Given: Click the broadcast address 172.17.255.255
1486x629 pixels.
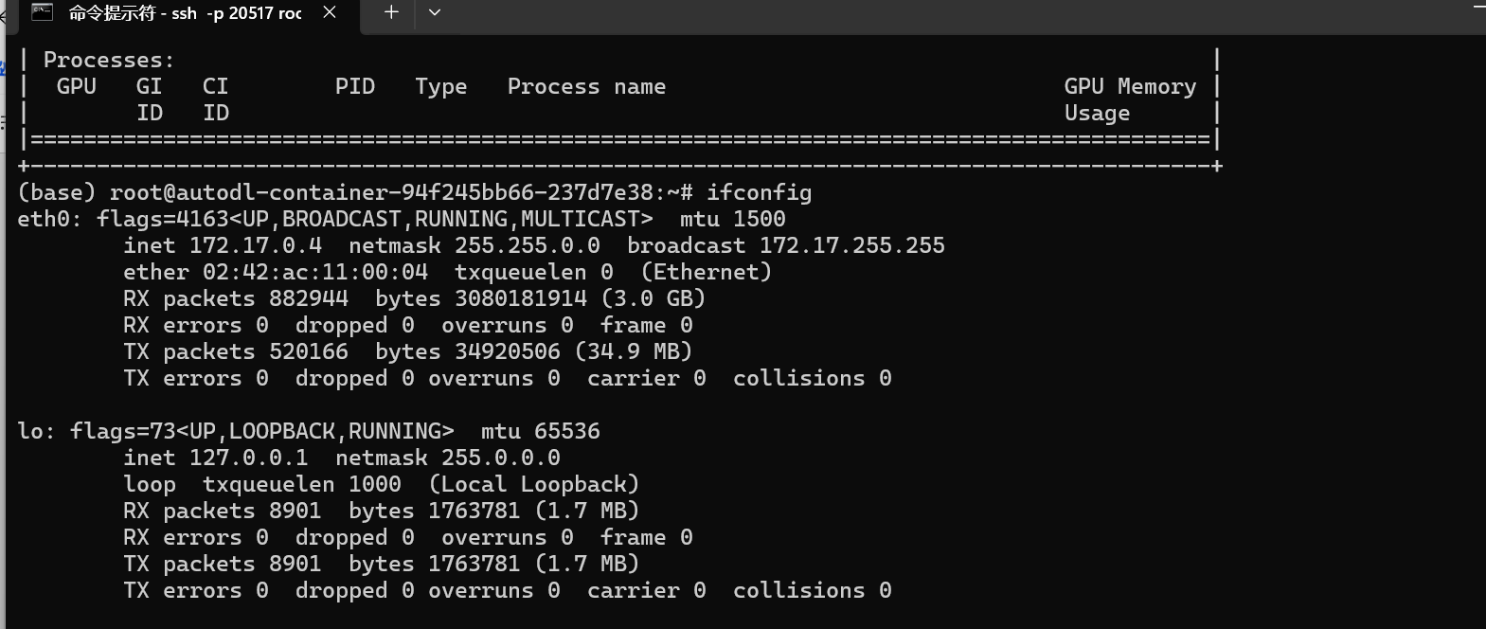Looking at the screenshot, I should [851, 245].
